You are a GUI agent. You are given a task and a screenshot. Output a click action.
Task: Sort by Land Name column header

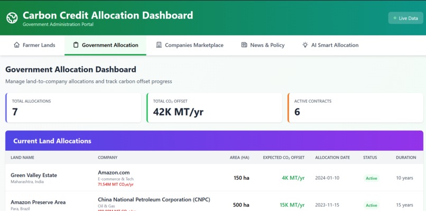[23, 158]
